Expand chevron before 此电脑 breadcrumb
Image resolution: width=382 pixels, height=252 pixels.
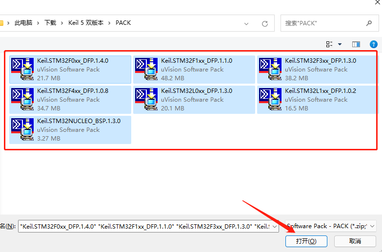click(x=8, y=23)
